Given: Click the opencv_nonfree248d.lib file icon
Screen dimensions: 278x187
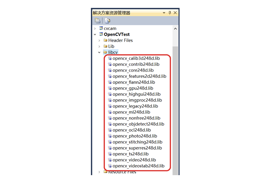Looking at the screenshot, I should [x=110, y=118].
